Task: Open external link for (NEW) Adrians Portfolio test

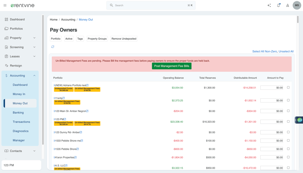Action: tap(88, 85)
